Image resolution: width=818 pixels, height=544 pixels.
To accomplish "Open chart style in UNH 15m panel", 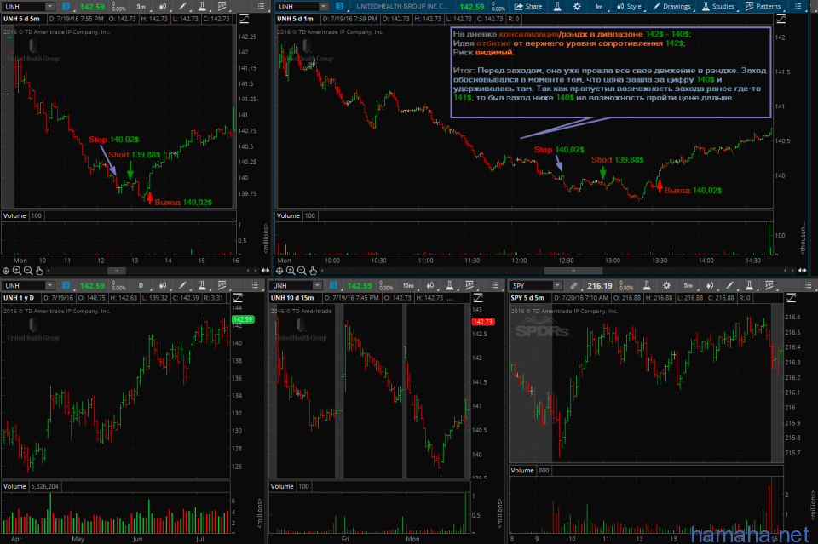I will coord(429,285).
